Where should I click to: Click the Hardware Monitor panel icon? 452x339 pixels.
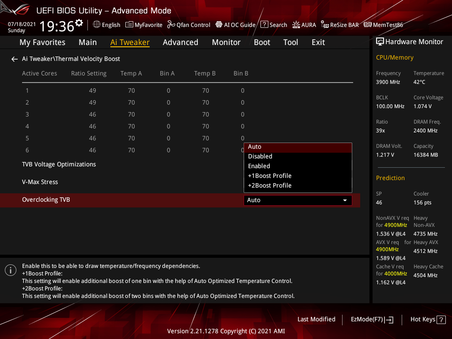click(x=380, y=41)
